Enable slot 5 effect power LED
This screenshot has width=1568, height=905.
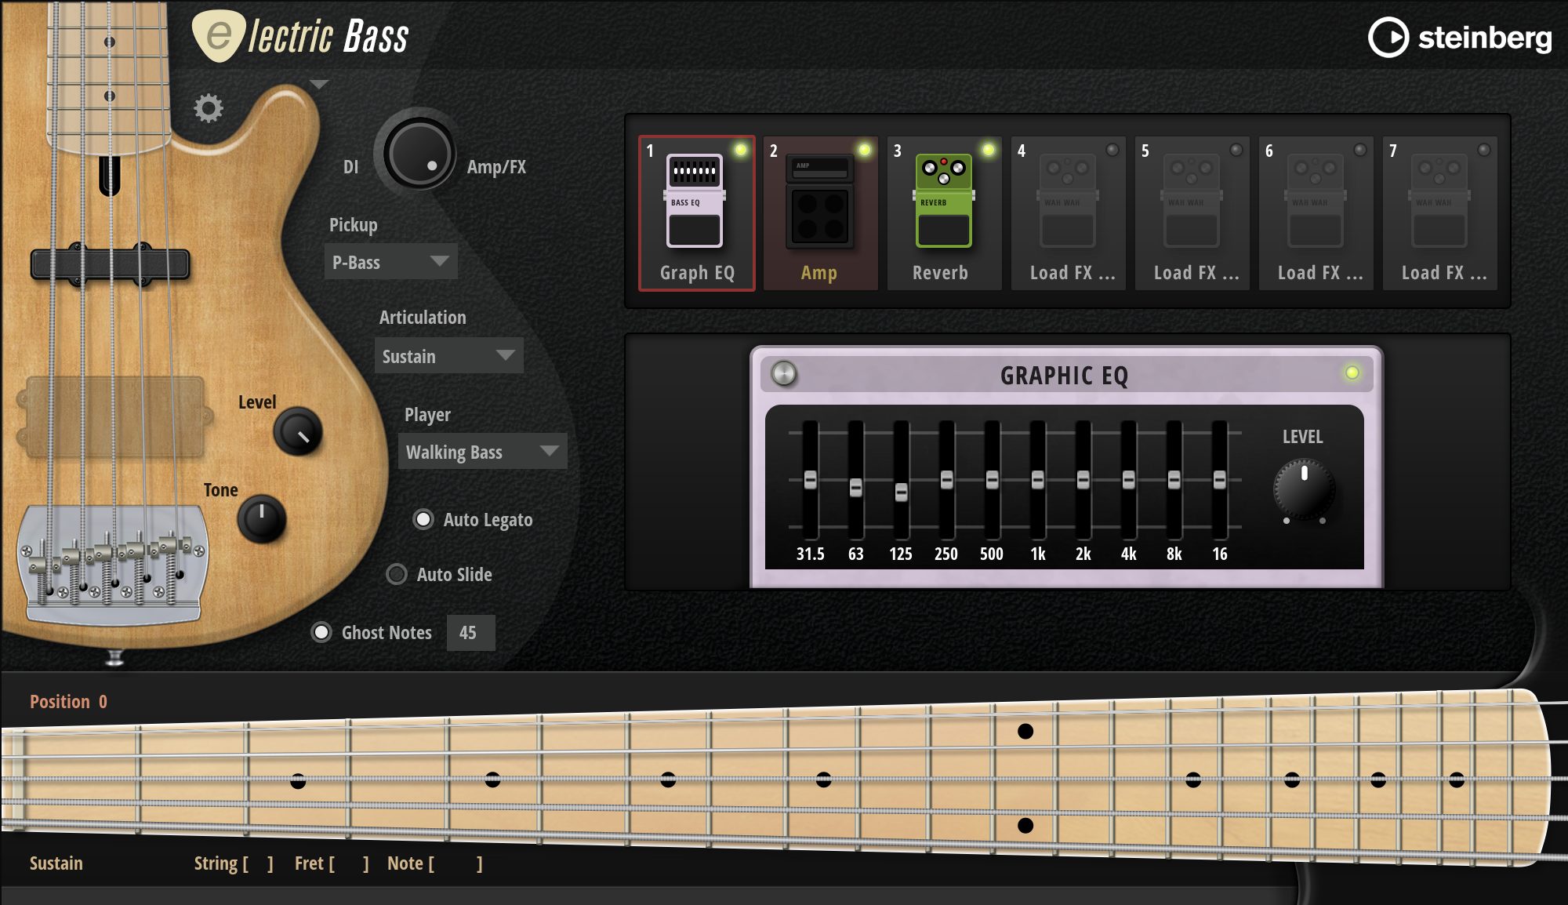[x=1236, y=149]
